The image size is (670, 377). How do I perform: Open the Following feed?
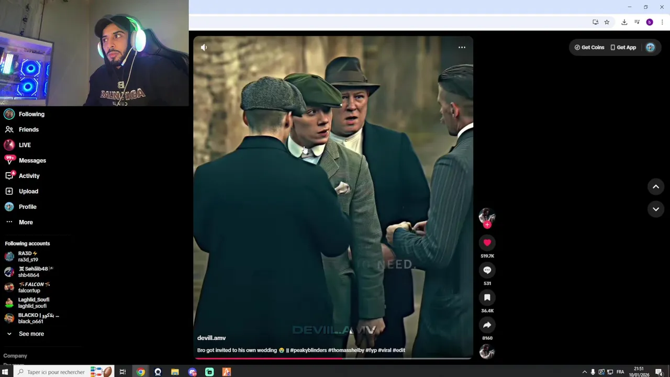point(24,114)
